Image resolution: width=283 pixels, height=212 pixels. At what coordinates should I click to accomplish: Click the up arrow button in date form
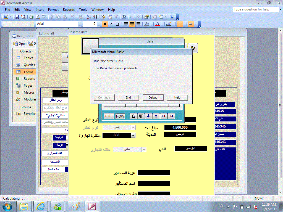pos(156,116)
